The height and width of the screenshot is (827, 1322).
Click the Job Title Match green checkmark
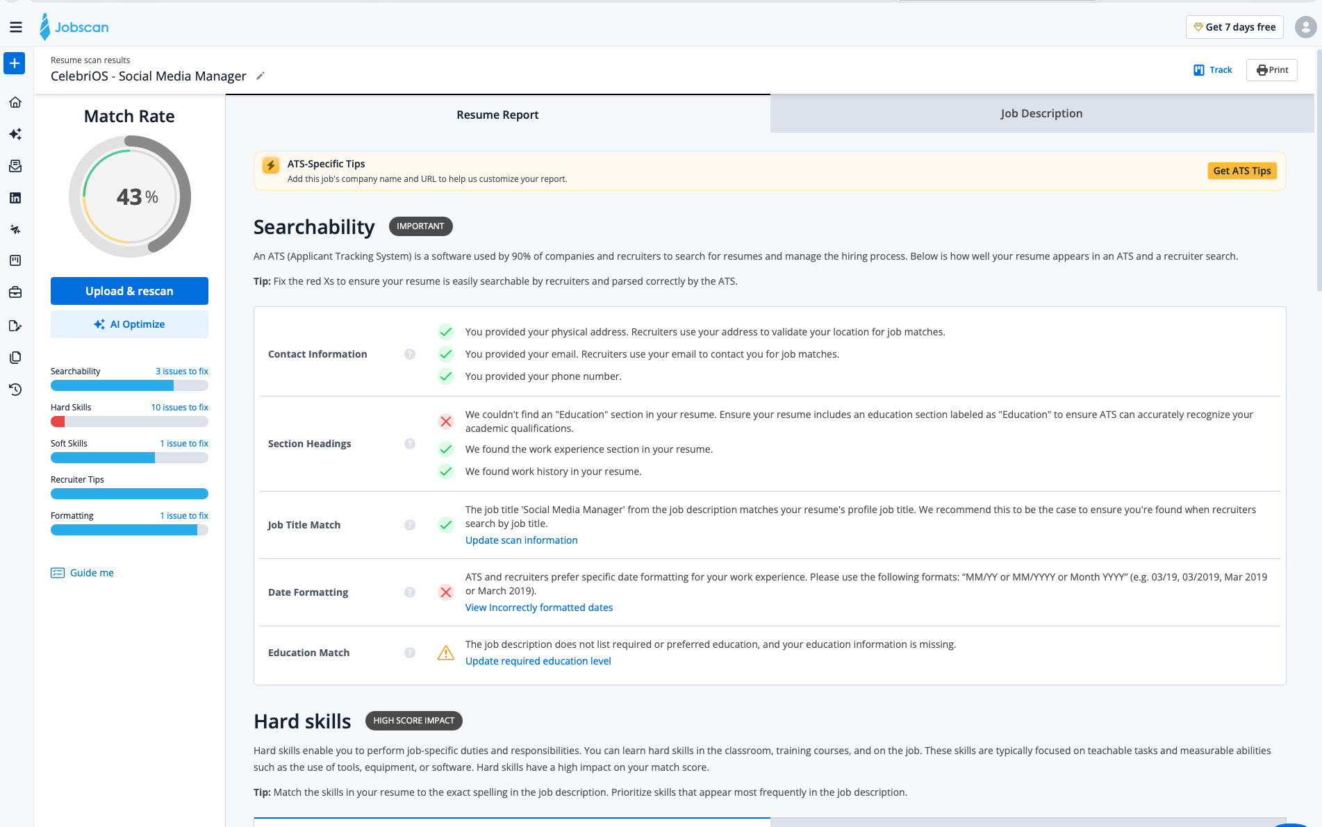click(x=446, y=525)
